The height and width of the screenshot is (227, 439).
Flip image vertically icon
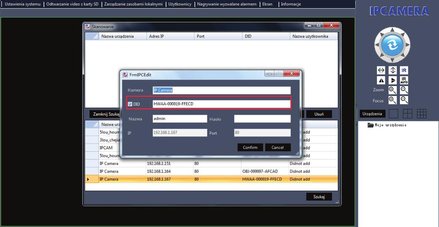[393, 81]
